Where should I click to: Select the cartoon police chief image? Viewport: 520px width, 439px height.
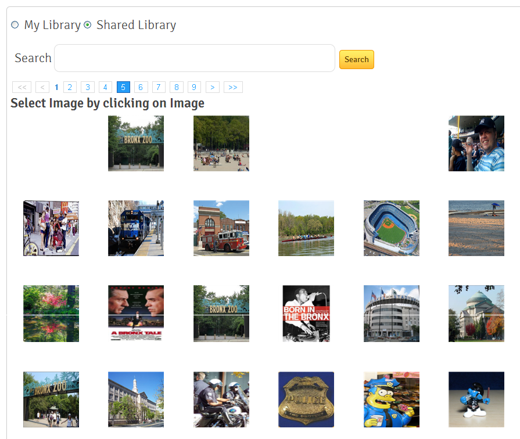pyautogui.click(x=391, y=399)
